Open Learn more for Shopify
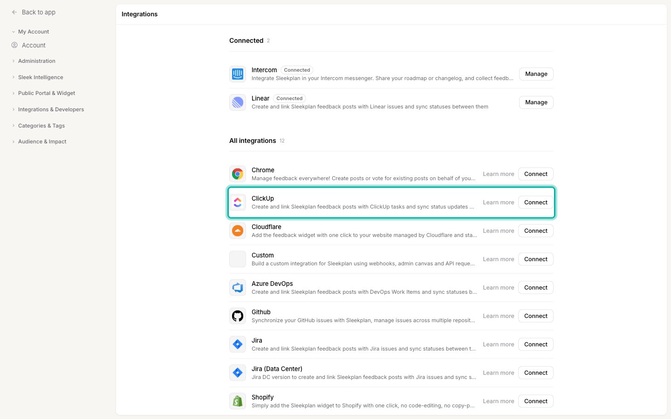 (x=499, y=401)
